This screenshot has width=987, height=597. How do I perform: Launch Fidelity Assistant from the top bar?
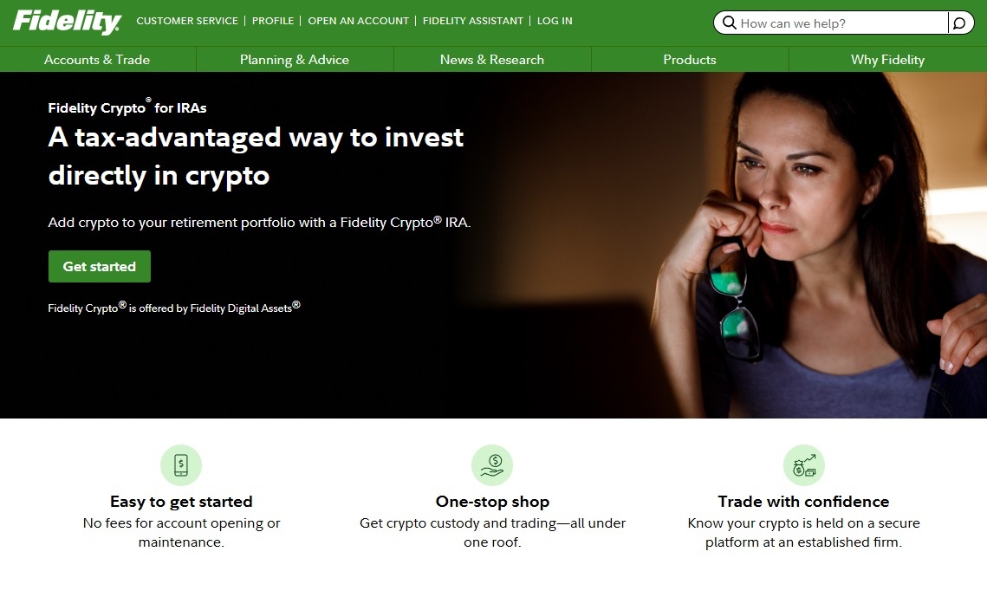[473, 21]
